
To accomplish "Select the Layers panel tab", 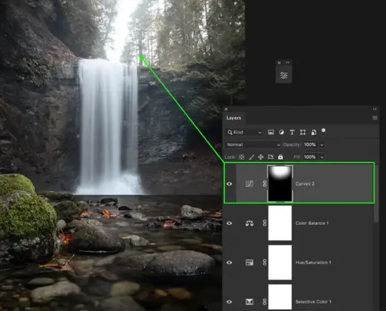I will click(234, 118).
